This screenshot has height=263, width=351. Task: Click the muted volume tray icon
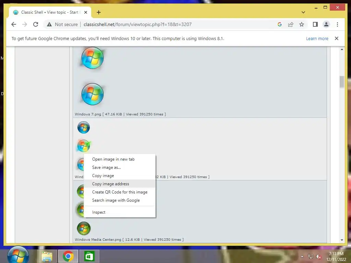point(318,256)
